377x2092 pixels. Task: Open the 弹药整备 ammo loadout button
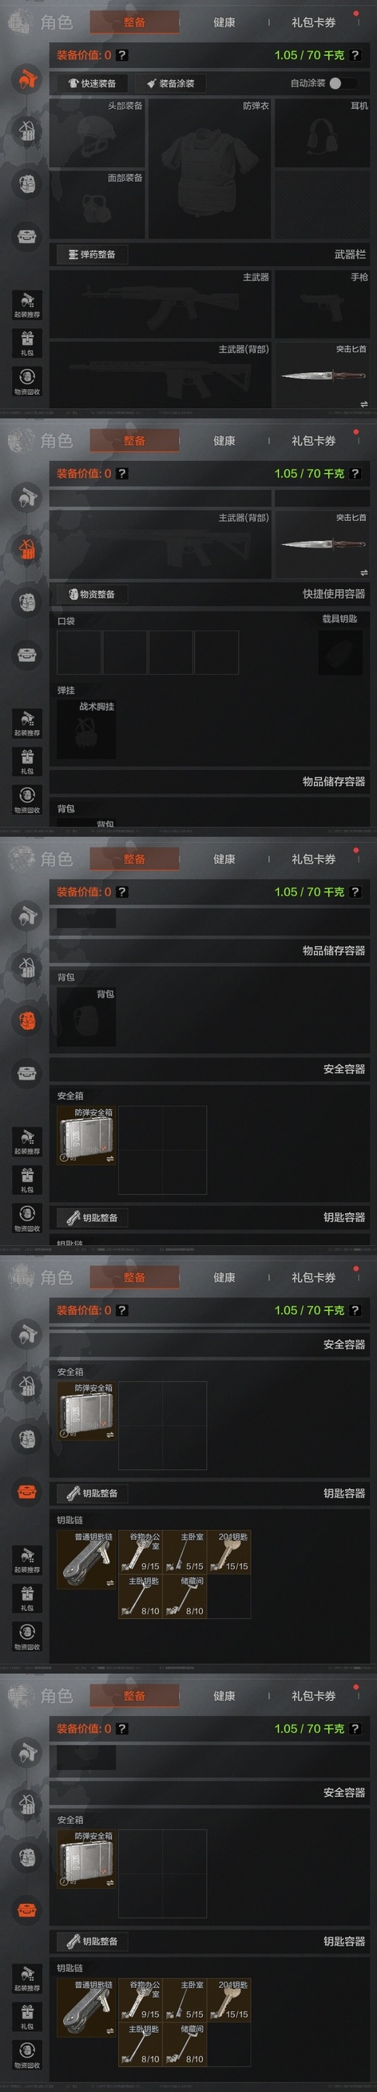point(93,254)
